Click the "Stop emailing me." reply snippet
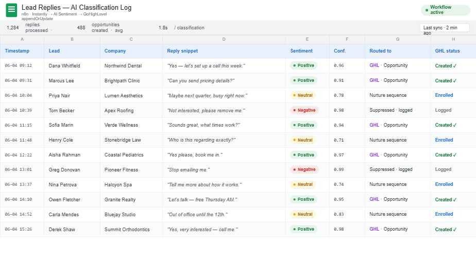 click(x=189, y=170)
